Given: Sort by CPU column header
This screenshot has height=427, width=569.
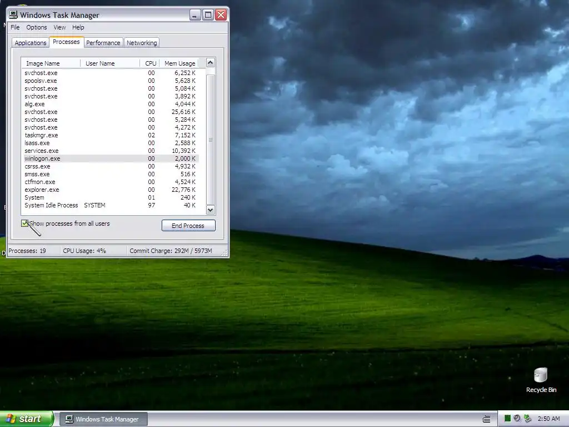Looking at the screenshot, I should coord(150,63).
